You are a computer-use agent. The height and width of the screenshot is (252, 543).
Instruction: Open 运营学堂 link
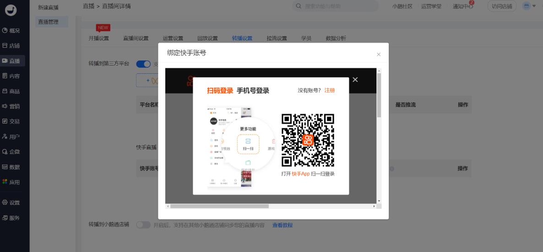(431, 6)
